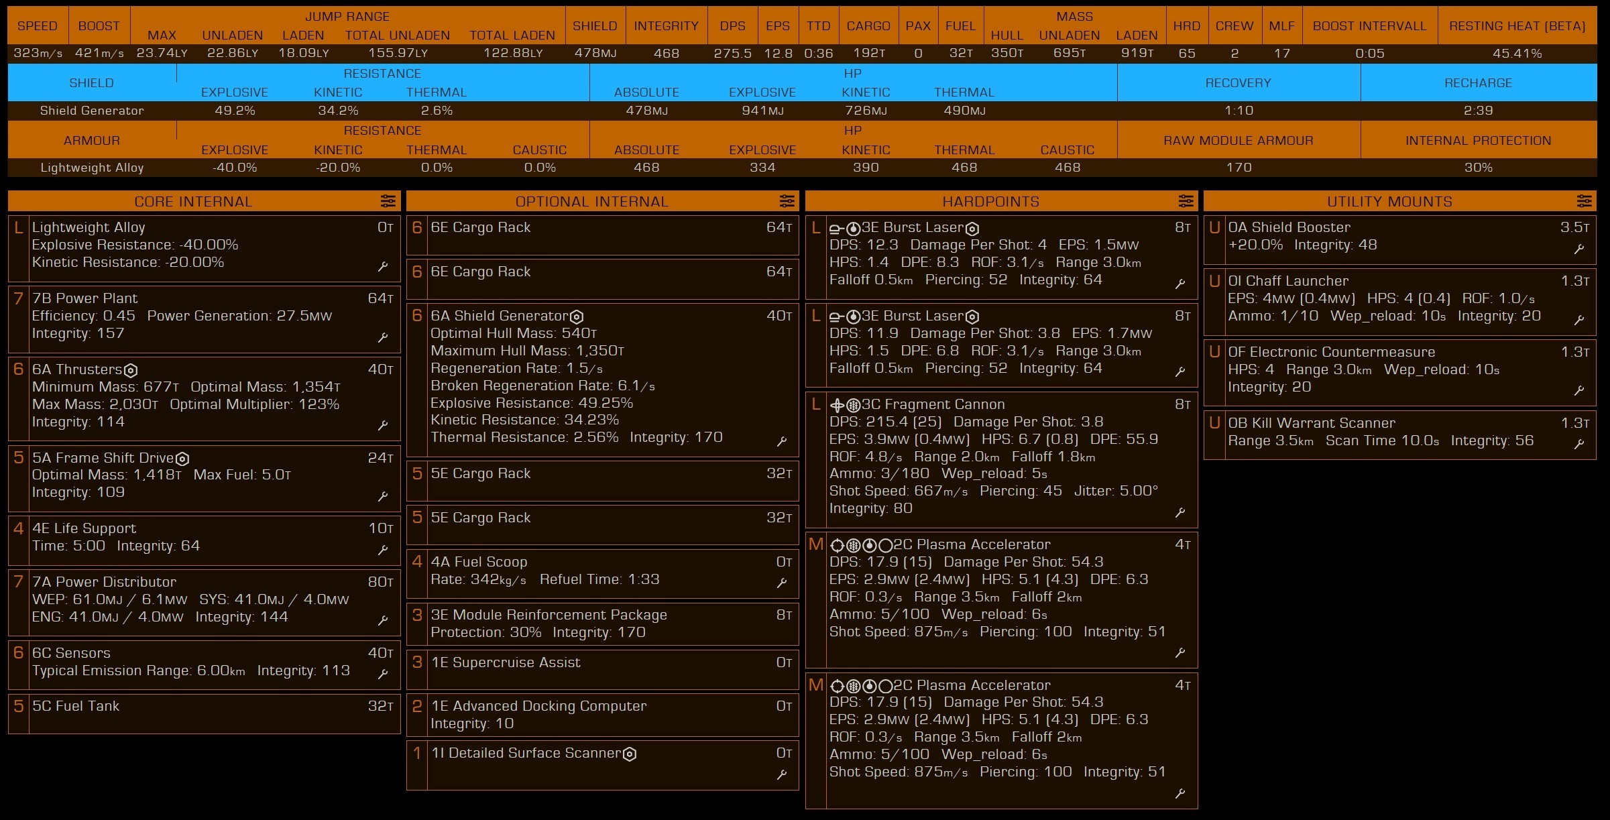Click the JUMP RANGE column header
The width and height of the screenshot is (1610, 820).
[x=347, y=16]
